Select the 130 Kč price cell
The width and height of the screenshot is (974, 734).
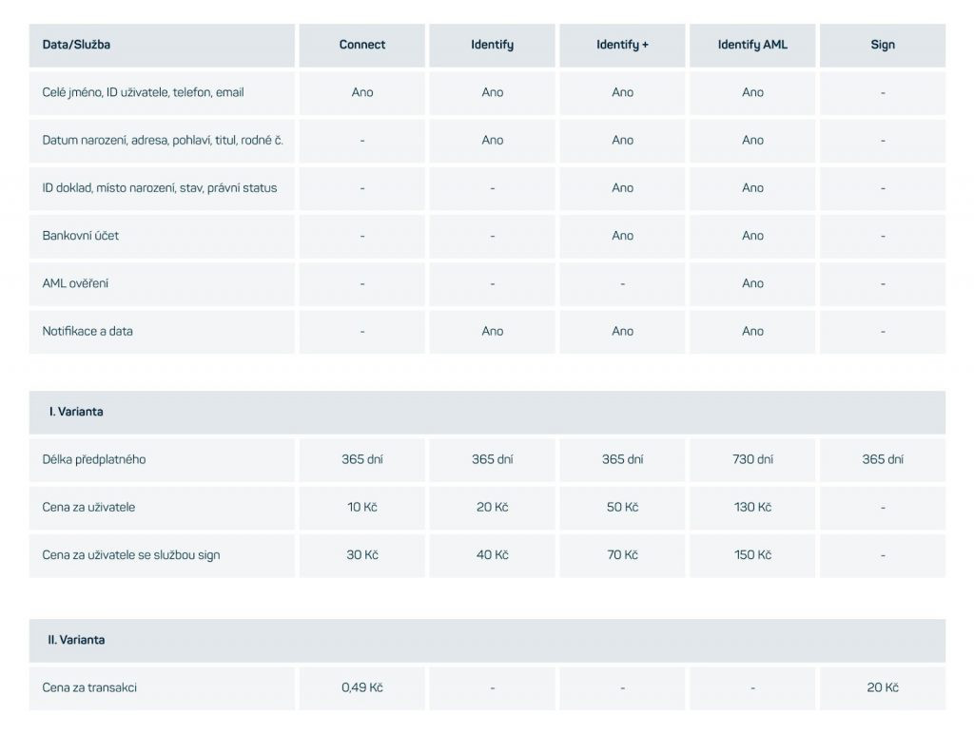pyautogui.click(x=752, y=508)
